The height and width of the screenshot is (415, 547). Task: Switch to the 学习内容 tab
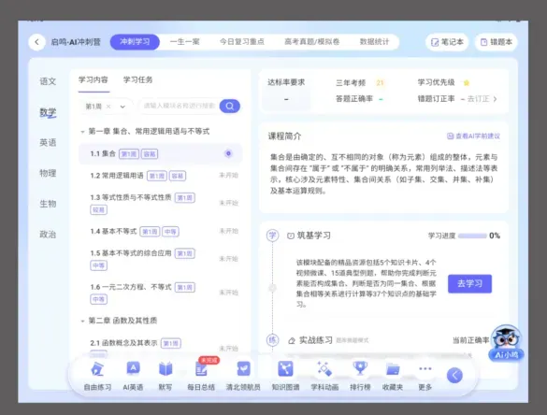pyautogui.click(x=94, y=79)
